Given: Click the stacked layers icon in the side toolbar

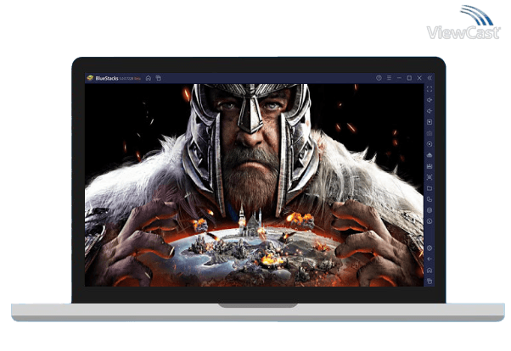Looking at the screenshot, I should [x=430, y=210].
